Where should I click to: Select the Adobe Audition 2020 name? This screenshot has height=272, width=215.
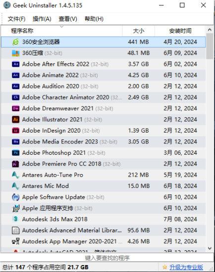[x=51, y=87]
